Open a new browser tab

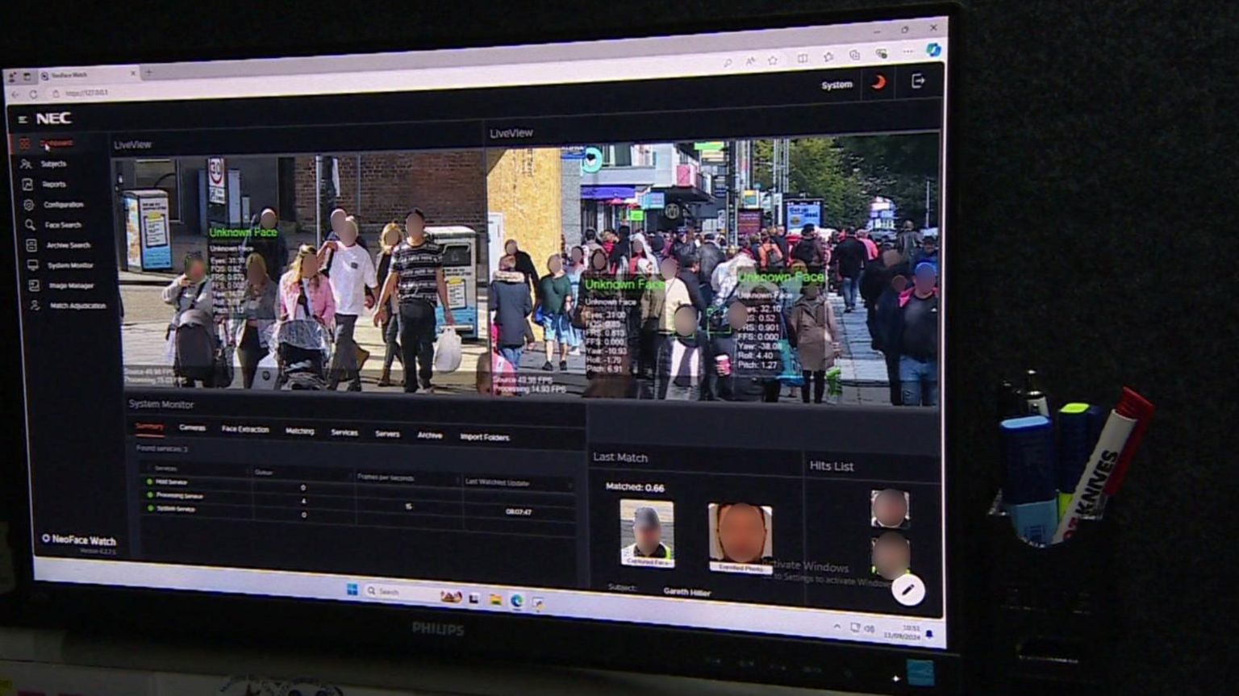(x=149, y=73)
